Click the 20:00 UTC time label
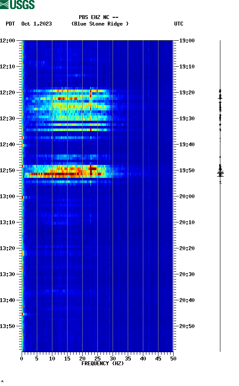 click(187, 196)
